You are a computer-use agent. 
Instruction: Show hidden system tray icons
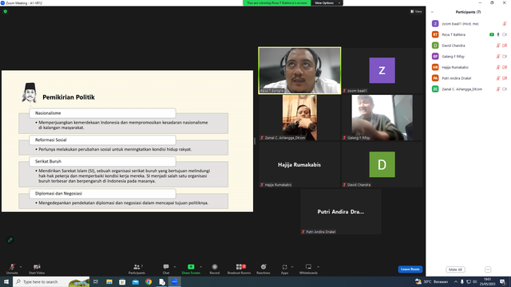[x=456, y=281]
